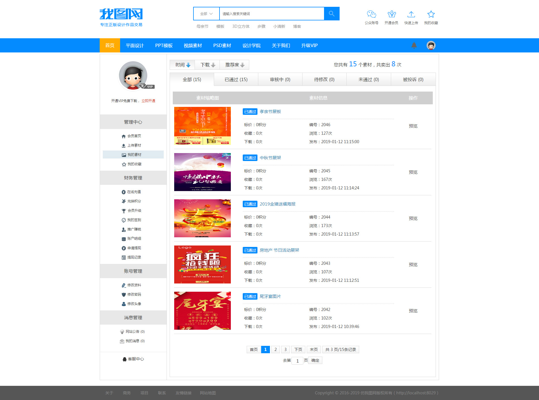Open the 孝亲节展板 thumbnail image
Viewport: 539px width, 400px height.
tap(203, 126)
